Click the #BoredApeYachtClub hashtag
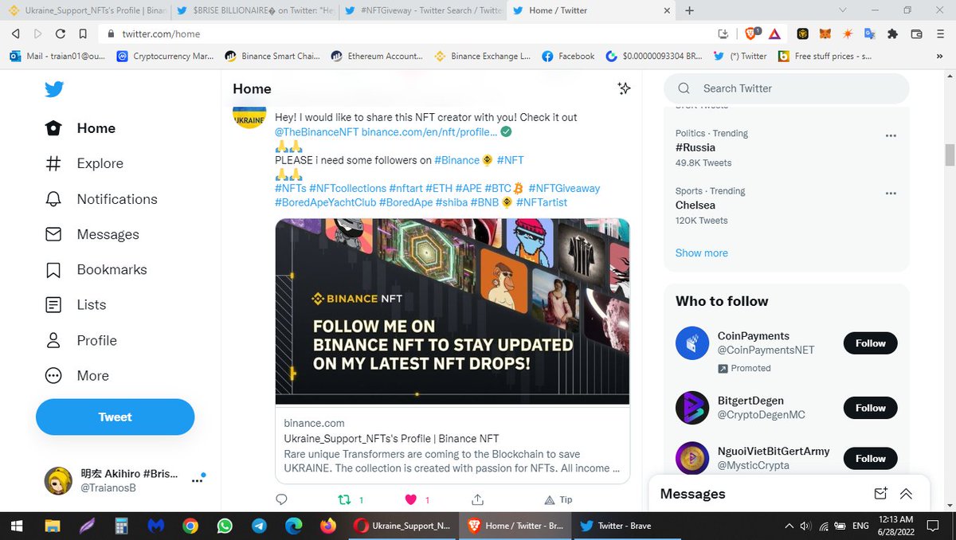This screenshot has width=956, height=540. click(x=325, y=202)
